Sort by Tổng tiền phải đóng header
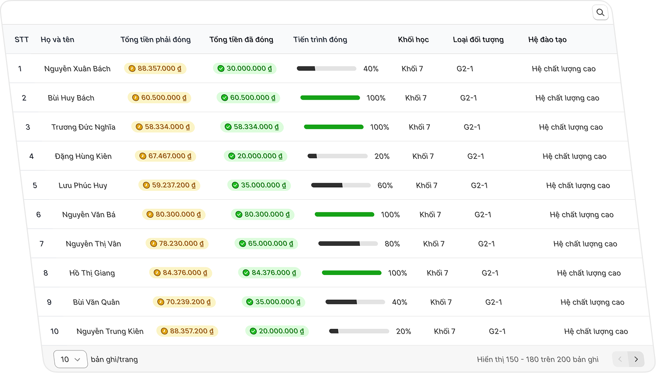The width and height of the screenshot is (656, 373). 155,40
